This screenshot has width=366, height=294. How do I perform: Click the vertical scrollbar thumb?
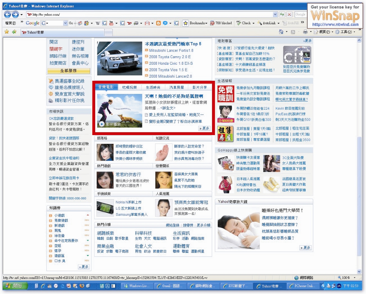pos(359,196)
